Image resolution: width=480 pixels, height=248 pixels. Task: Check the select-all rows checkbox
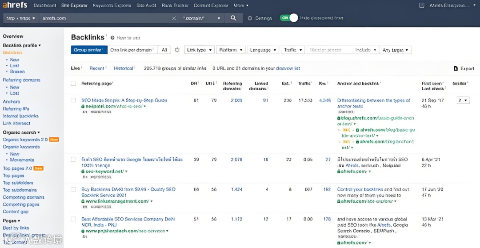tap(73, 84)
